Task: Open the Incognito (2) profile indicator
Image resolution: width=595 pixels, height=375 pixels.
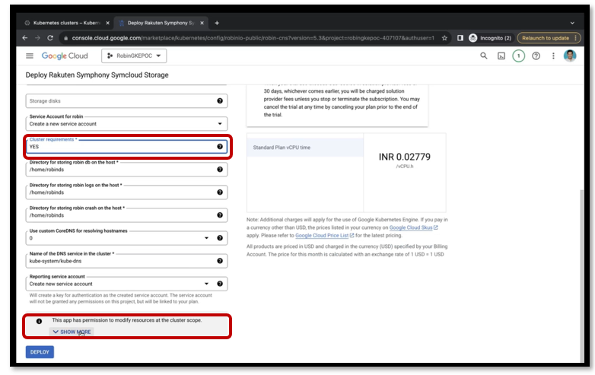Action: [490, 38]
